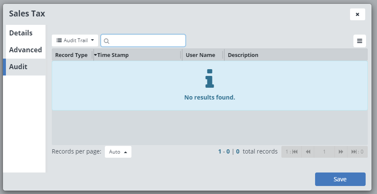Open the Records per page Auto dropdown
Image resolution: width=377 pixels, height=194 pixels.
pyautogui.click(x=118, y=152)
